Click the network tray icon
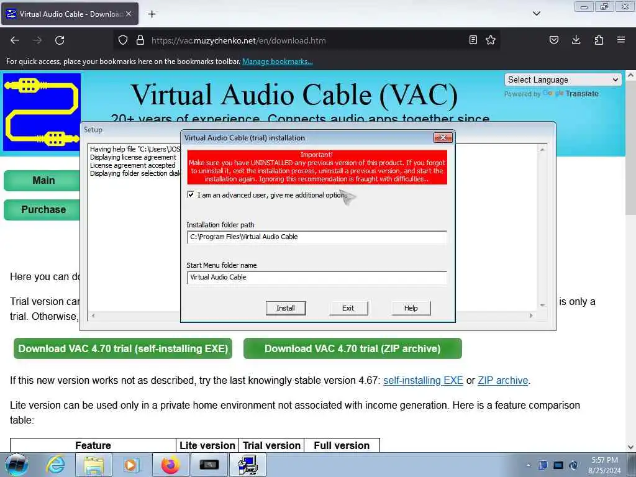Screen dimensions: 636x477 coord(558,465)
